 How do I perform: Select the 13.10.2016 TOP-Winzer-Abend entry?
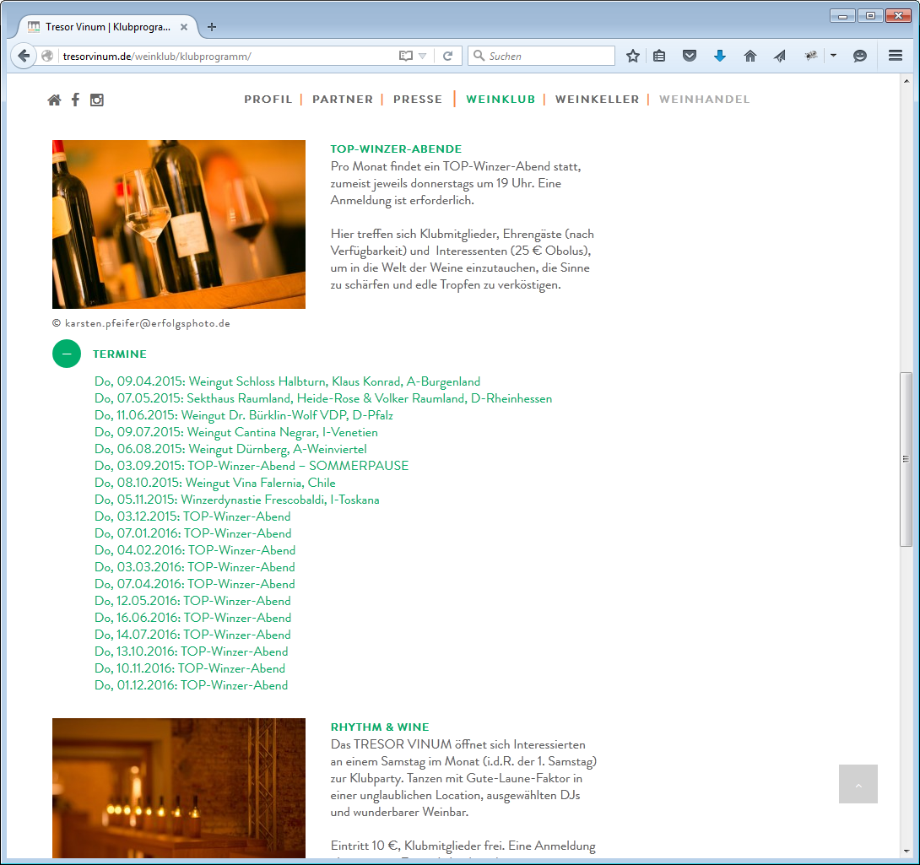click(x=192, y=651)
